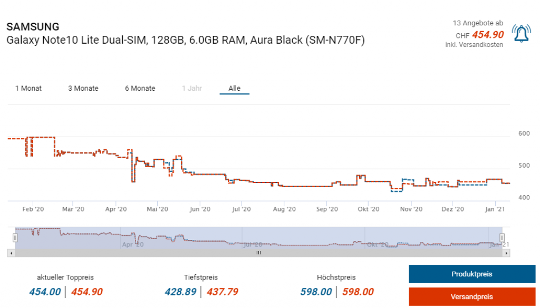This screenshot has width=540, height=308.
Task: Toggle the orange Versandpreis series
Action: [471, 297]
